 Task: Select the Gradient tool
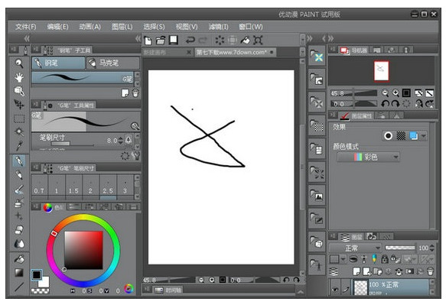click(x=19, y=273)
